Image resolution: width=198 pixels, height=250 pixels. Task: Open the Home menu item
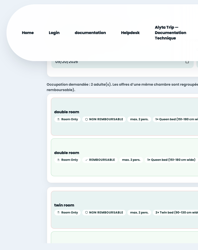coord(28,33)
